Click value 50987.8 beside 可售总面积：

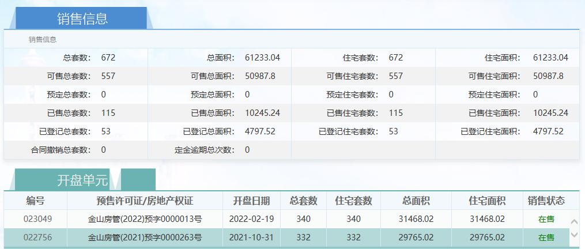click(260, 76)
